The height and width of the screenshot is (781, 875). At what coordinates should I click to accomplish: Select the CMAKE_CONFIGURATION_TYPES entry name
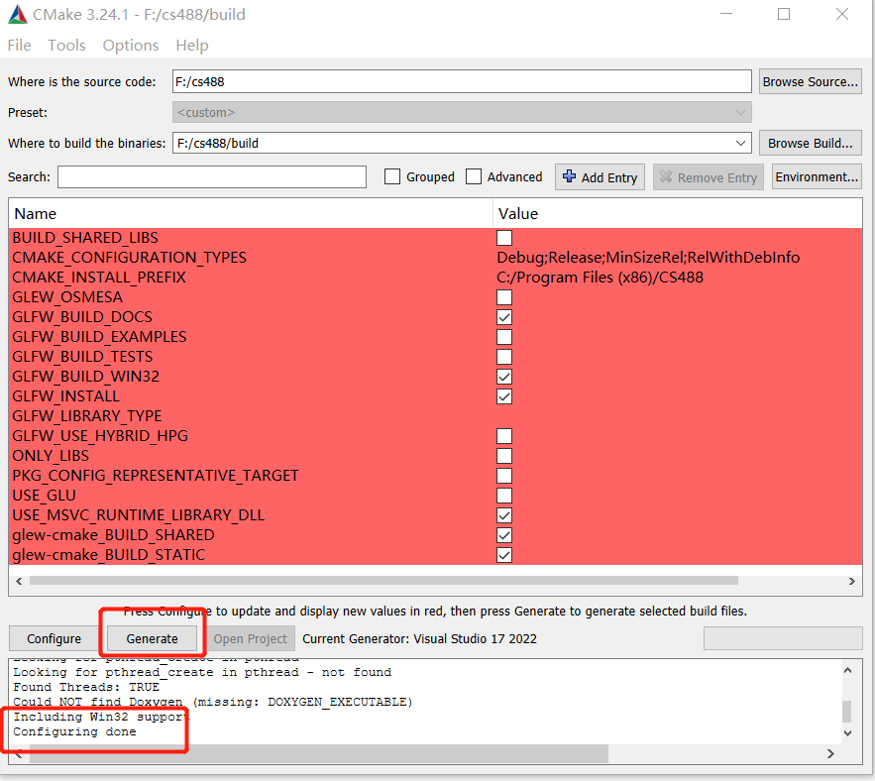point(130,258)
